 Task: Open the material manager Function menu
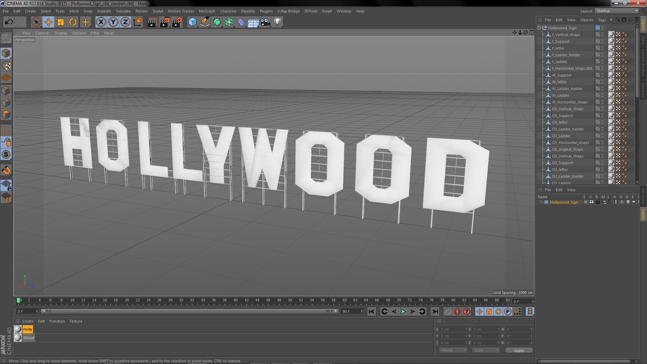[57, 321]
